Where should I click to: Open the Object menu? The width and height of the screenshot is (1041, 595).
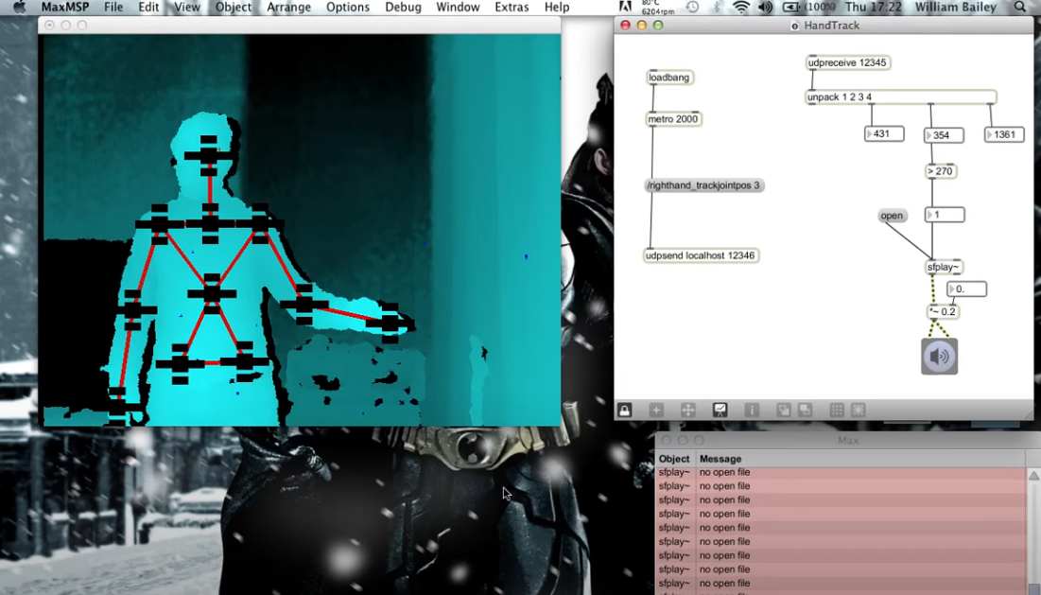[234, 8]
